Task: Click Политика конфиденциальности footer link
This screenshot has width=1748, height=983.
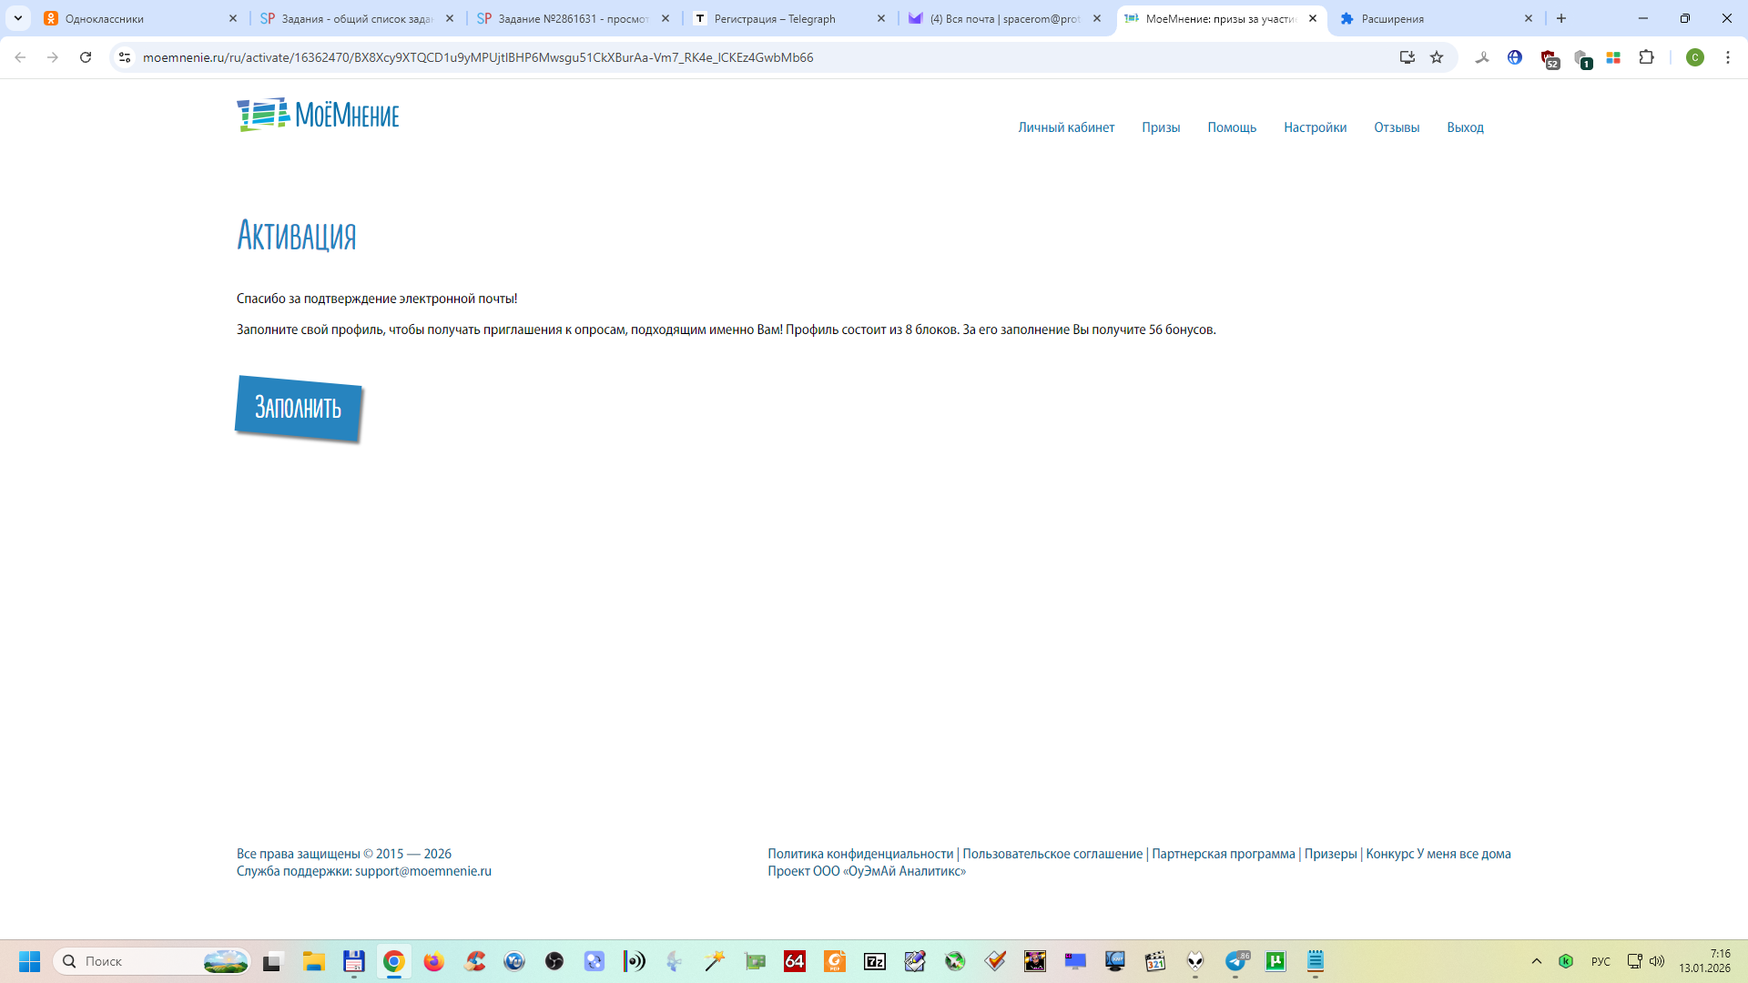Action: click(860, 854)
